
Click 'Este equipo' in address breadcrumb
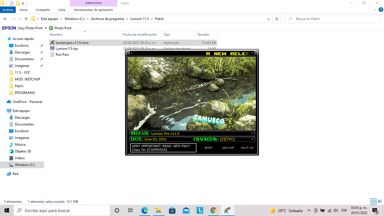click(x=49, y=19)
